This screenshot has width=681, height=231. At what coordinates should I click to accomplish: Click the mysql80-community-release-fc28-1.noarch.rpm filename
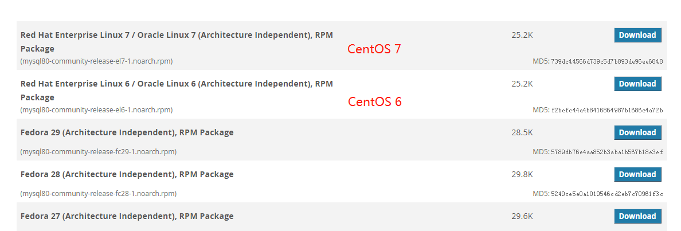pos(98,193)
